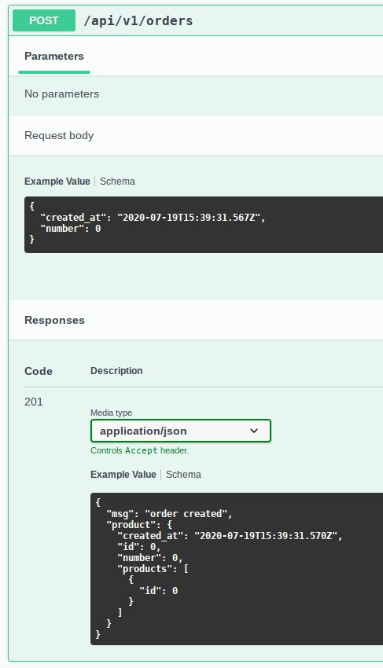Image resolution: width=383 pixels, height=668 pixels.
Task: Click the /api/v1/orders endpoint path
Action: [138, 20]
